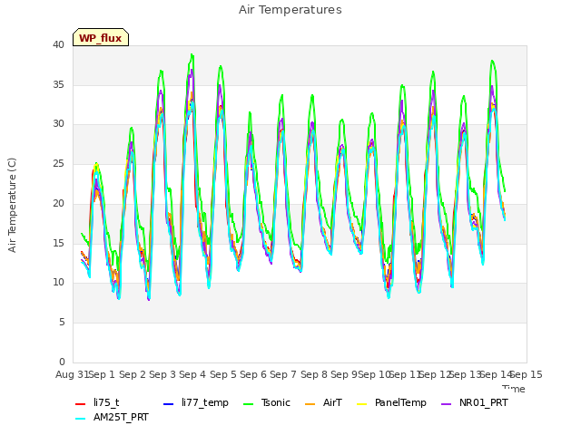Click the Sep 8 x-axis label

point(314,374)
